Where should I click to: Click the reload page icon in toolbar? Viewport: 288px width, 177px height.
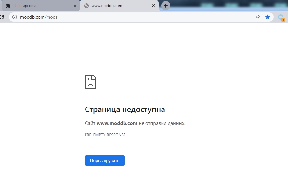pos(2,17)
